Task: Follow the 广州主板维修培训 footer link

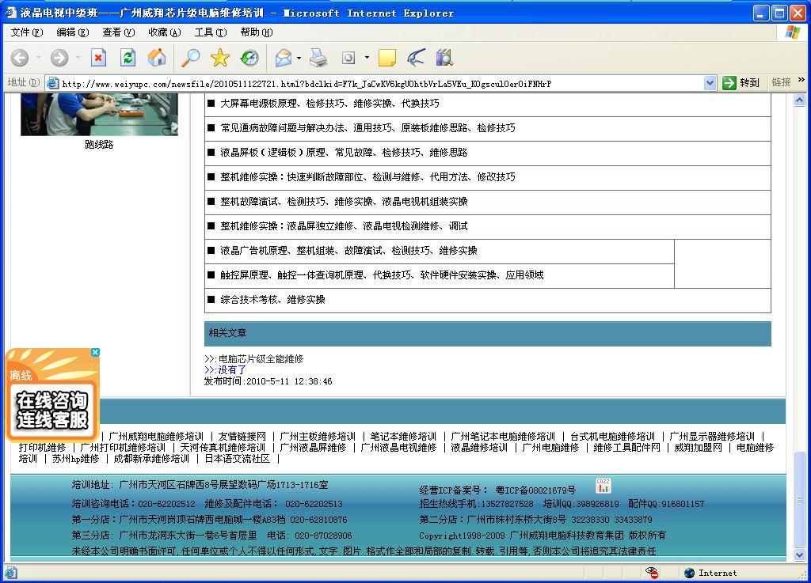Action: [x=318, y=436]
